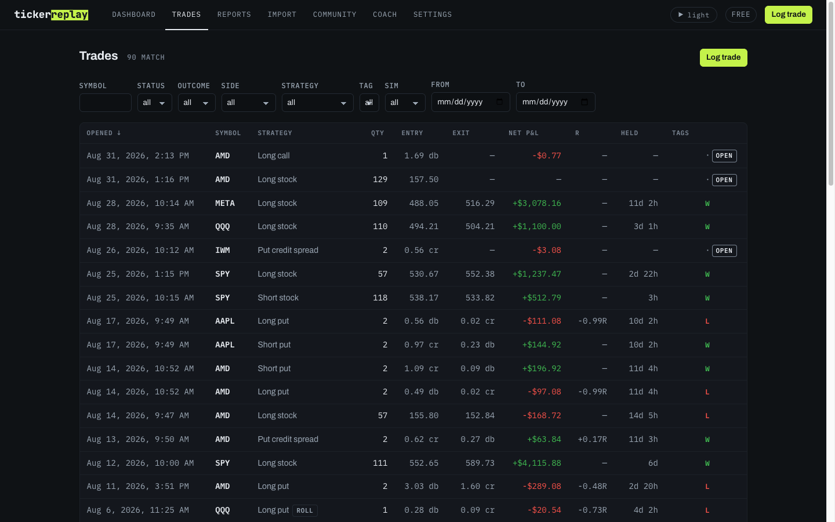Sort by OPENED column arrow
The image size is (835, 522).
(119, 133)
